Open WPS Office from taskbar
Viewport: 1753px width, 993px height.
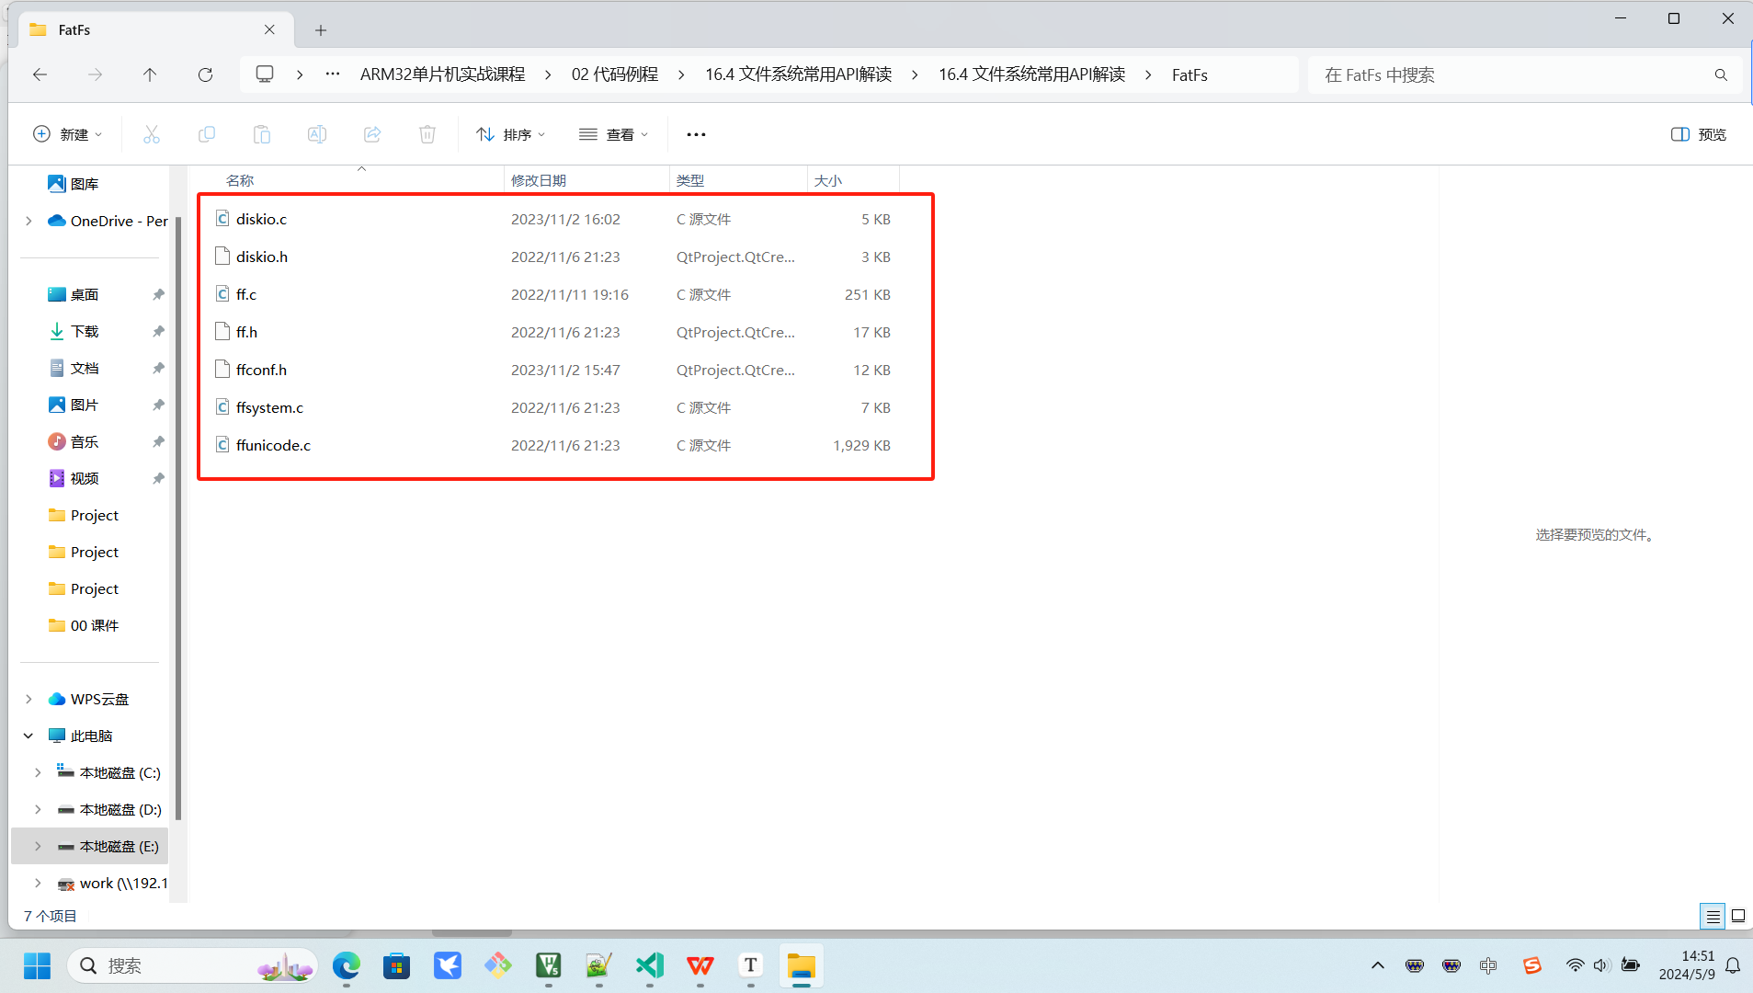coord(700,965)
